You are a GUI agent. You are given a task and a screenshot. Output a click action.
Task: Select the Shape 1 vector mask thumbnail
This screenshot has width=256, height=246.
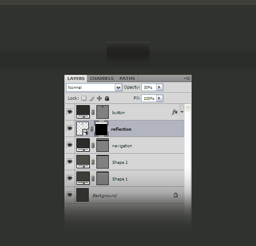click(102, 178)
